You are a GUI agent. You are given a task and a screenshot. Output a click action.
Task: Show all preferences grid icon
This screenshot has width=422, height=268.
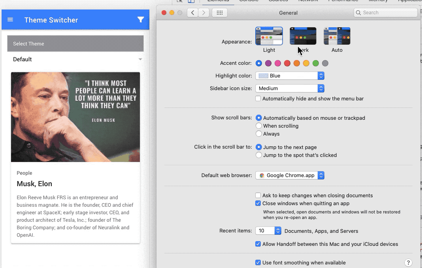point(220,13)
